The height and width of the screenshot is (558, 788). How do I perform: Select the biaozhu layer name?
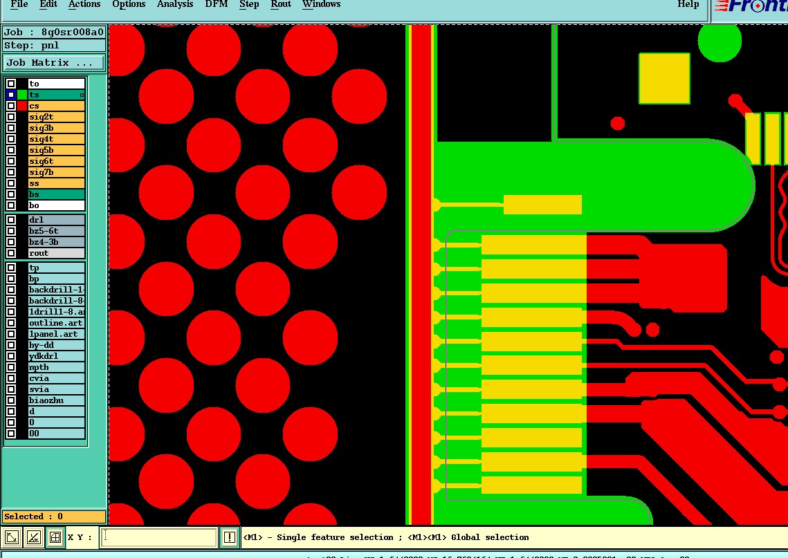click(x=56, y=400)
